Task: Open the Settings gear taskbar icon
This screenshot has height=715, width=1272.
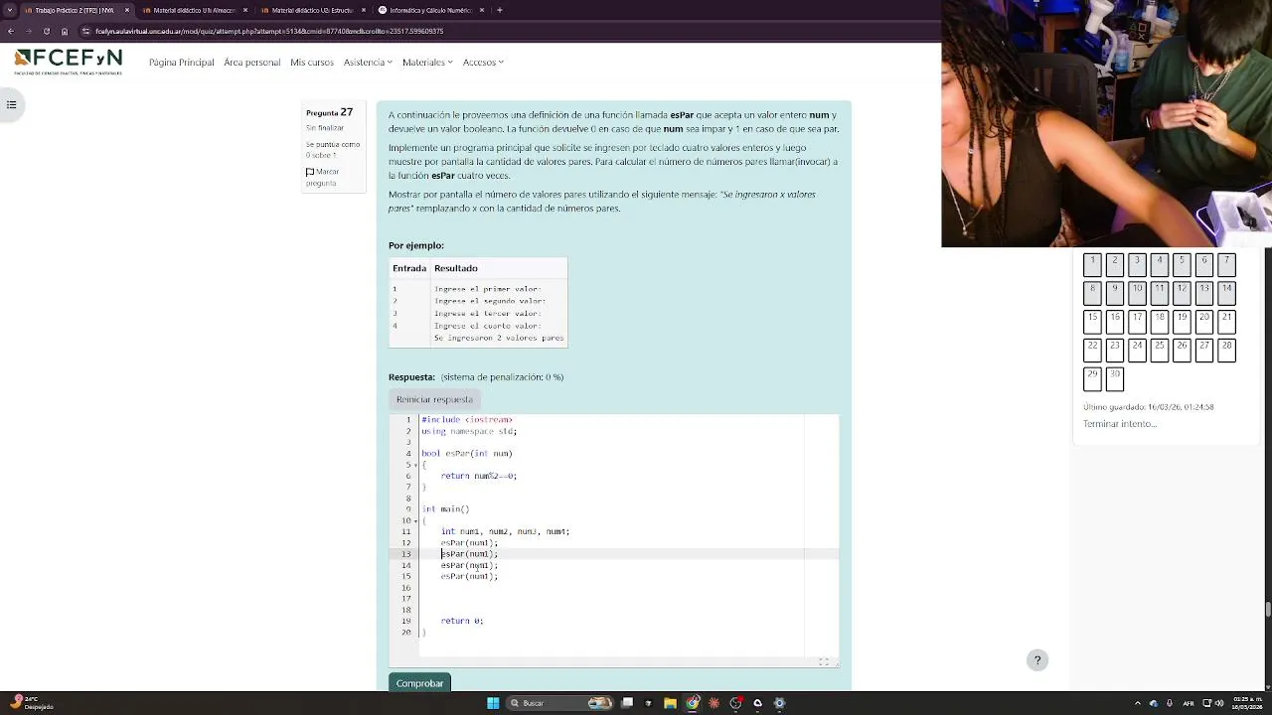Action: (x=779, y=703)
